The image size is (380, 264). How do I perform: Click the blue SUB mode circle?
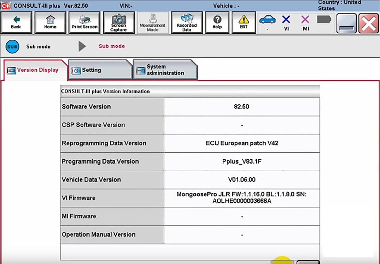point(12,47)
